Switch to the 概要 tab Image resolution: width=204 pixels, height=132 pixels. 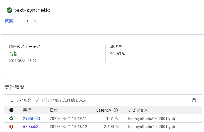9,21
